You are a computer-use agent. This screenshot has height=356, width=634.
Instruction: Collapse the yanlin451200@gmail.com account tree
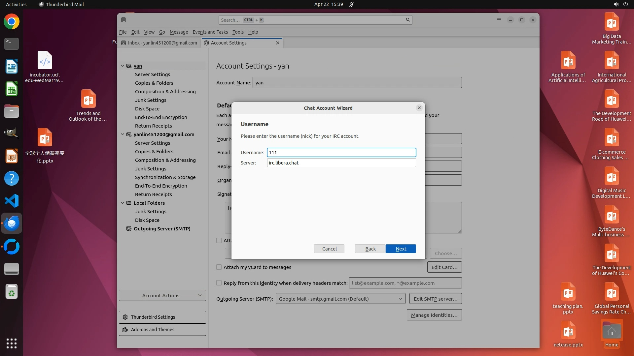(123, 134)
